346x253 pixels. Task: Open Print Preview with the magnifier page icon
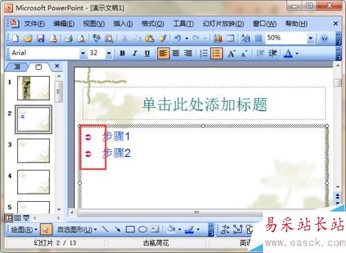81,38
